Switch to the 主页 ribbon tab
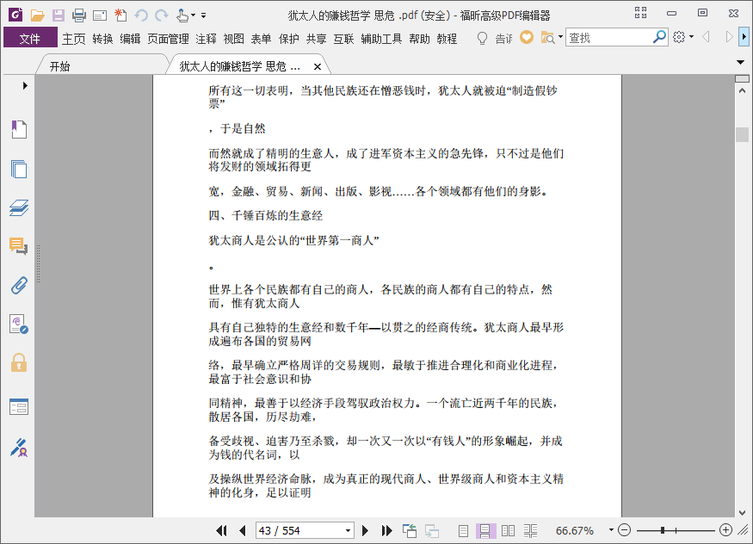 73,39
